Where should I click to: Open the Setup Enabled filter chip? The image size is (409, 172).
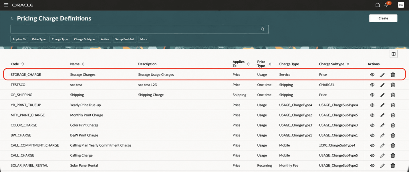(x=124, y=39)
